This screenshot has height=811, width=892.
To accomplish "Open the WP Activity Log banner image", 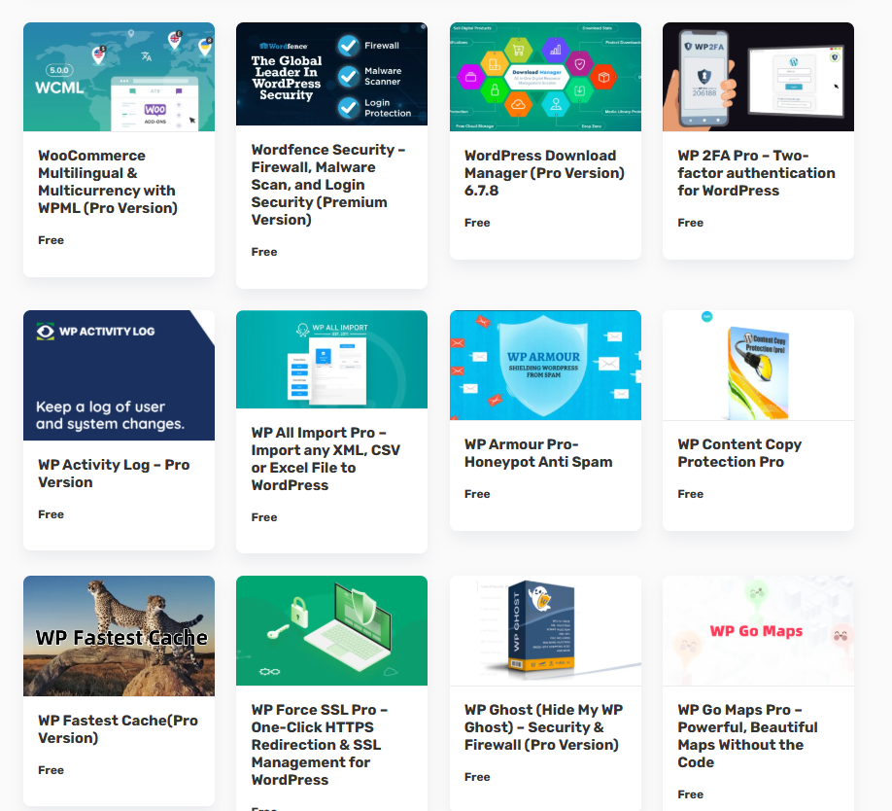I will click(x=119, y=375).
